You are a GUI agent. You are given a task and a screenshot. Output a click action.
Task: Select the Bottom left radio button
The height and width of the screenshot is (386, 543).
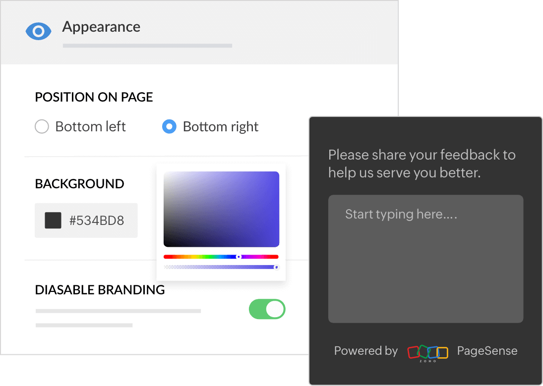[42, 126]
